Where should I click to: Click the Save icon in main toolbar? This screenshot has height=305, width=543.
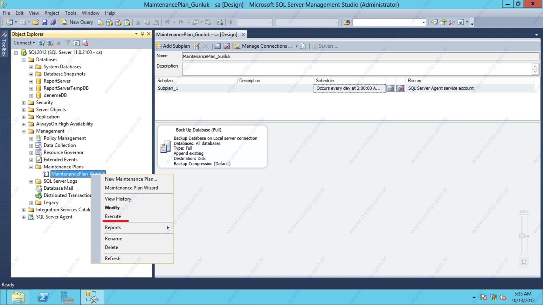point(45,22)
